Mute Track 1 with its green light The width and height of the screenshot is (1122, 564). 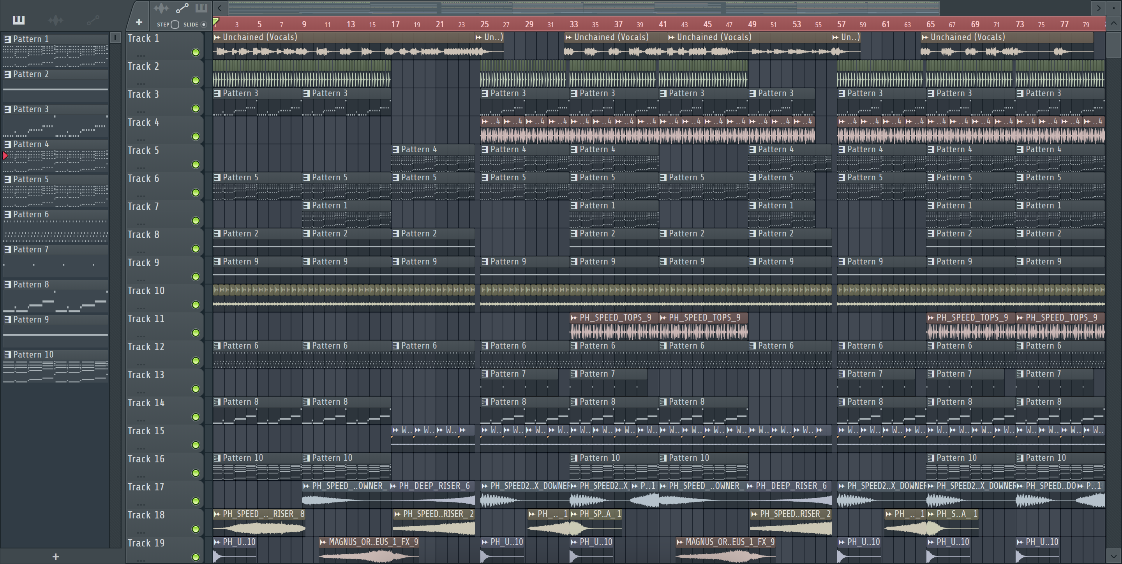(196, 52)
